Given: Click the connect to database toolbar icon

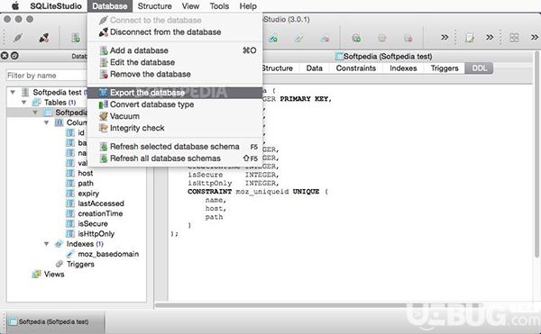Looking at the screenshot, I should (18, 38).
